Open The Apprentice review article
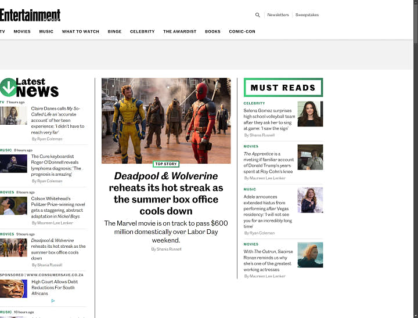The image size is (418, 318). pos(269,162)
